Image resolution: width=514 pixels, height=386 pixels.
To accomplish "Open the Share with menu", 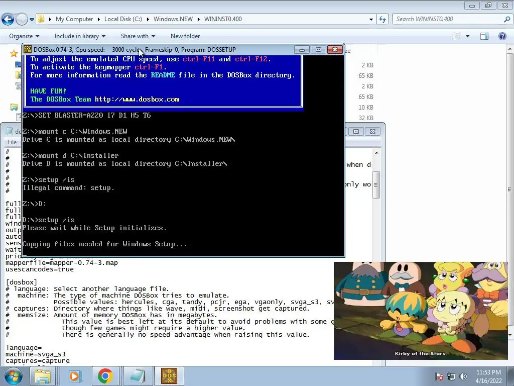I will point(138,36).
